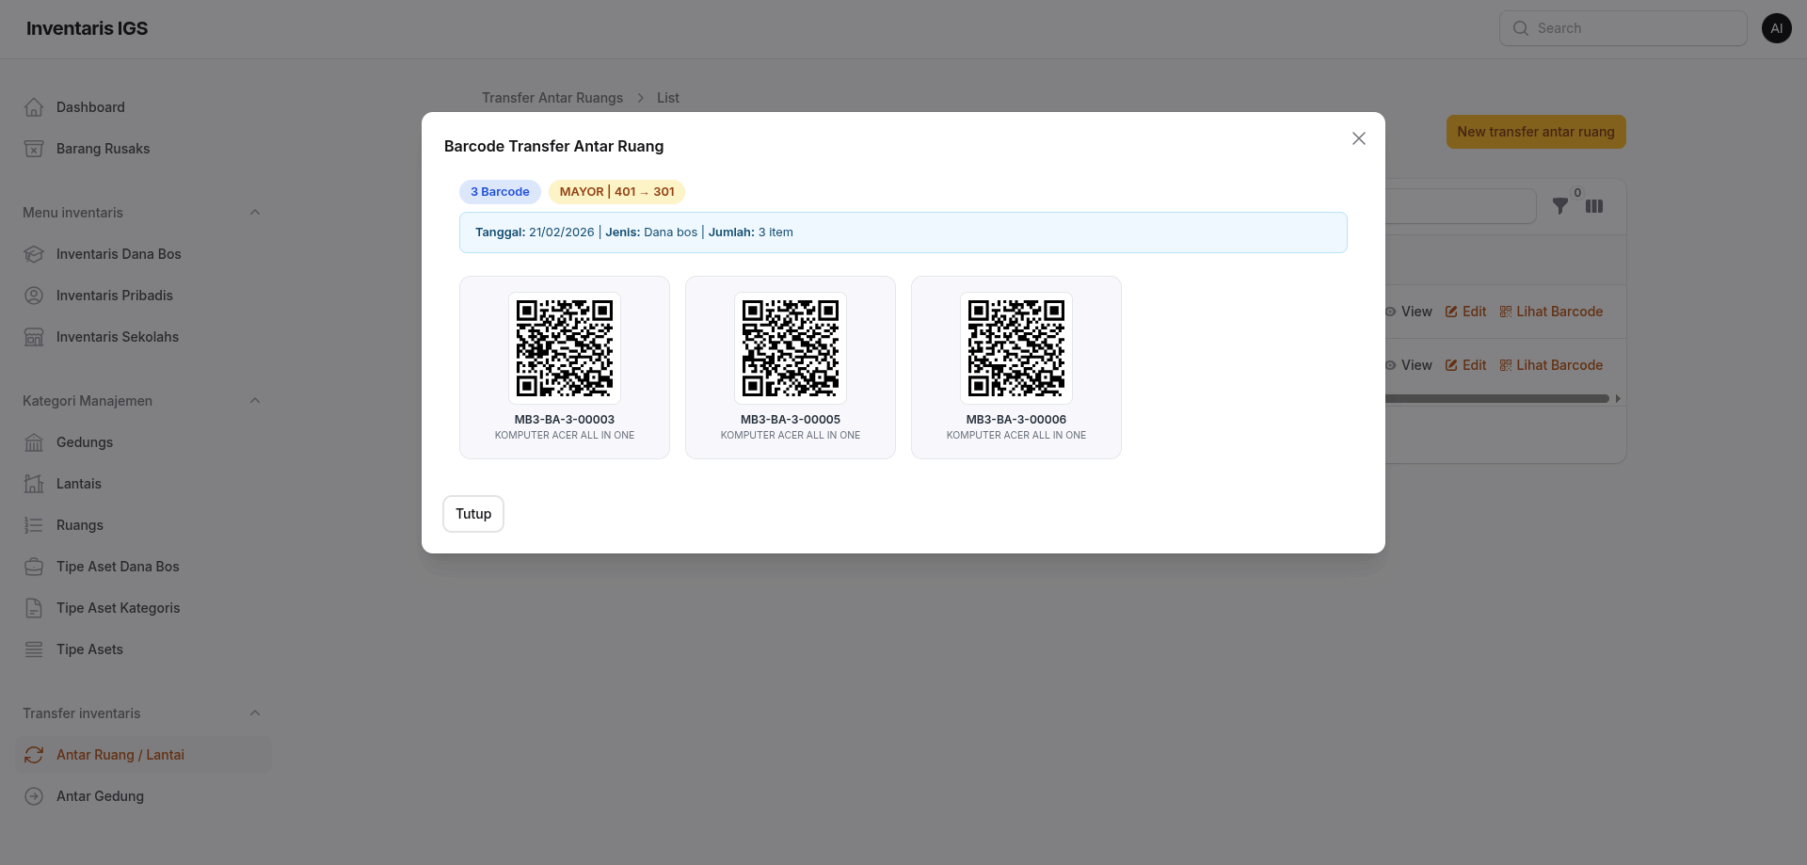Click the Inventaris Dana Bos icon
The image size is (1807, 865).
click(34, 254)
